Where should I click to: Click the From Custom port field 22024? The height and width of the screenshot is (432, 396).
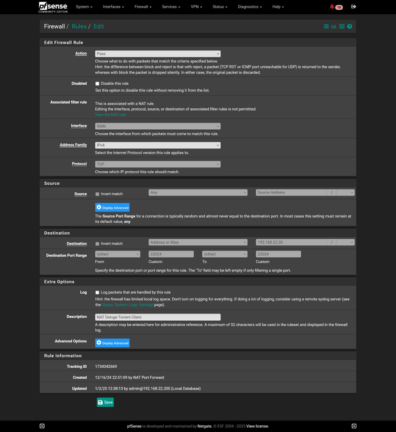[x=171, y=254]
